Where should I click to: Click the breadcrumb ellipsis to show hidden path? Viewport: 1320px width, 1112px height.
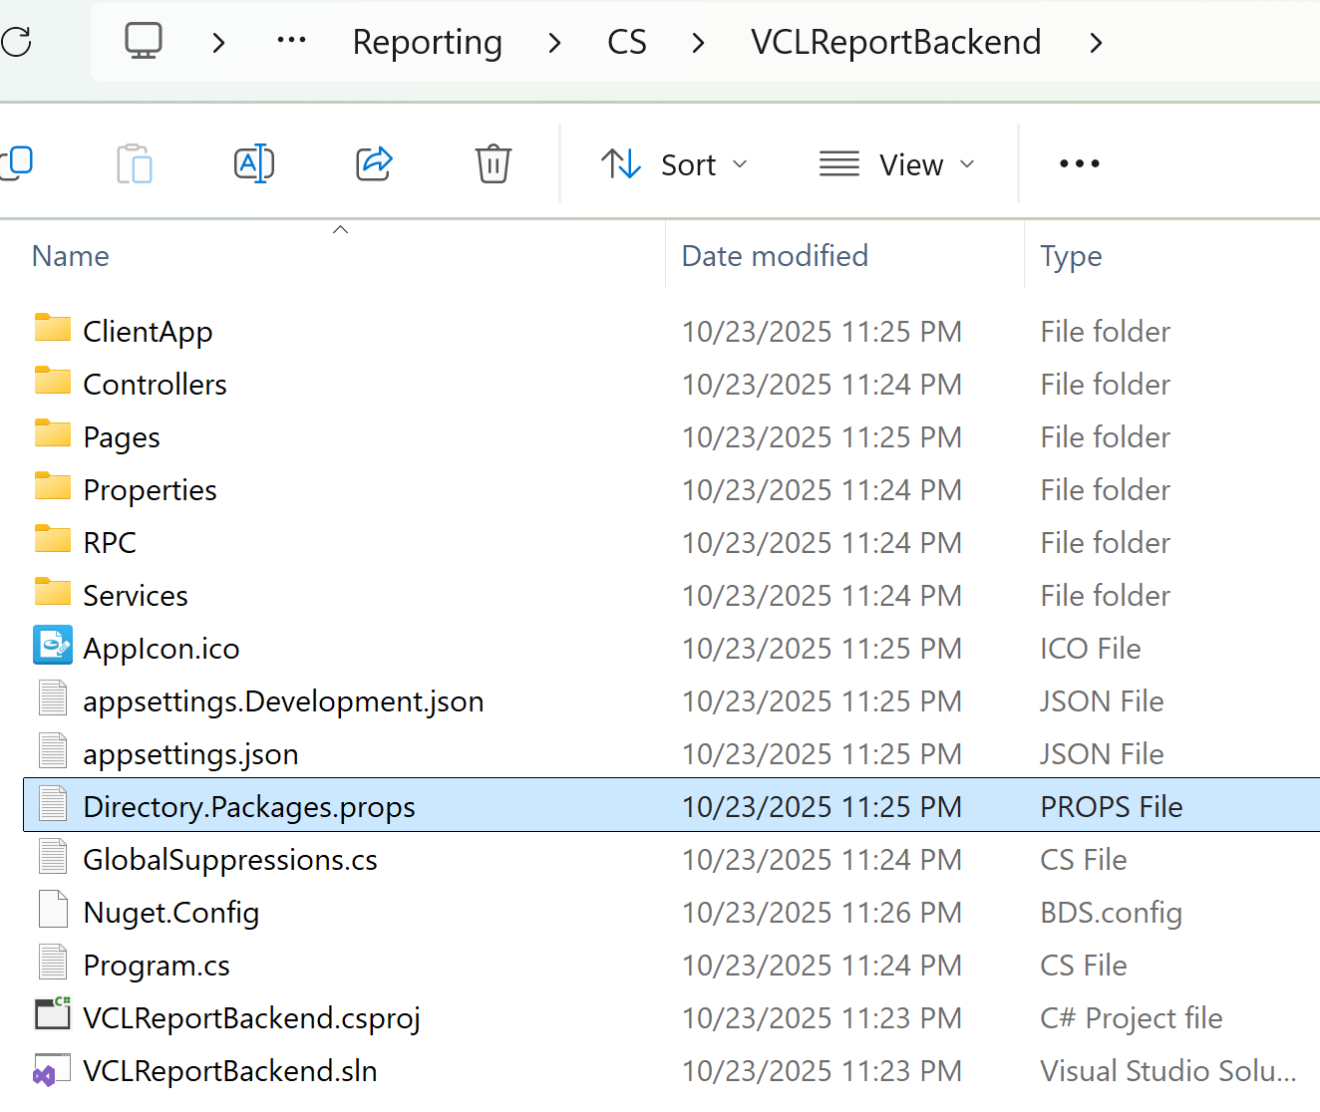[291, 42]
